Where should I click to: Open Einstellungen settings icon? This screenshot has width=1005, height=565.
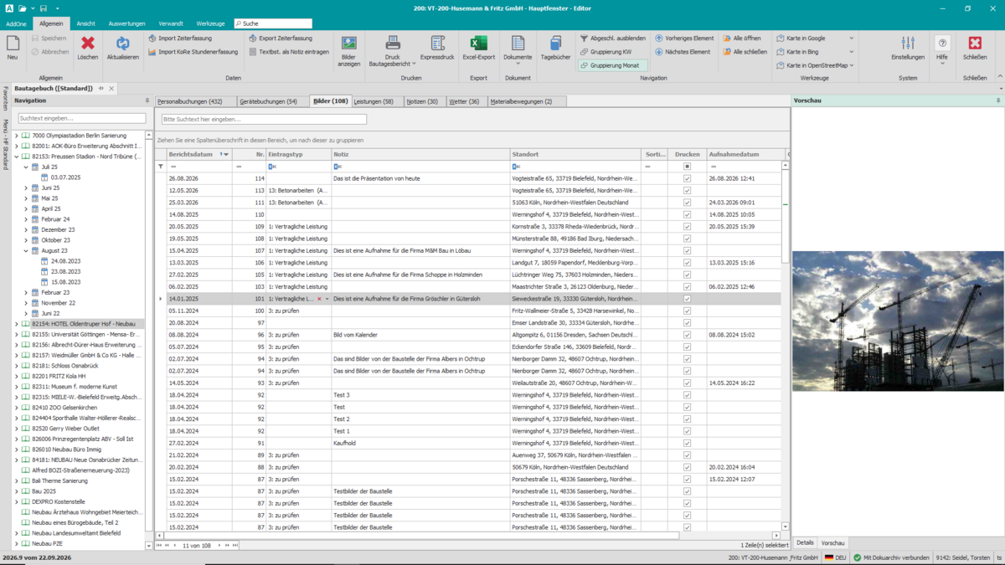[908, 44]
